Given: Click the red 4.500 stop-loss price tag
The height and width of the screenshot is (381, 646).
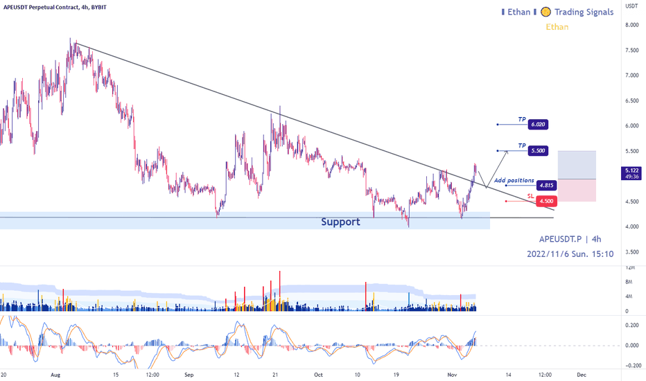Looking at the screenshot, I should tap(546, 201).
